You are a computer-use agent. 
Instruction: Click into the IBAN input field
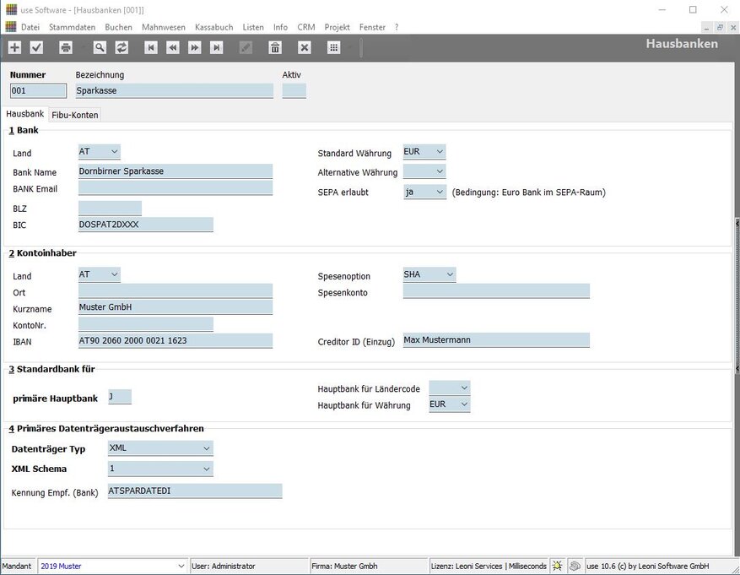[x=176, y=341]
